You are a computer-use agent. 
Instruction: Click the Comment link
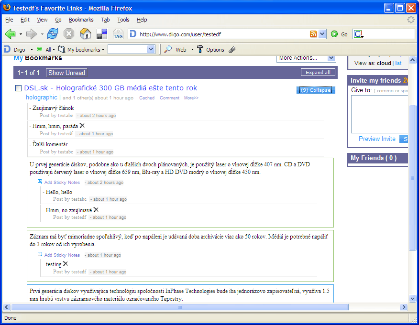point(169,98)
